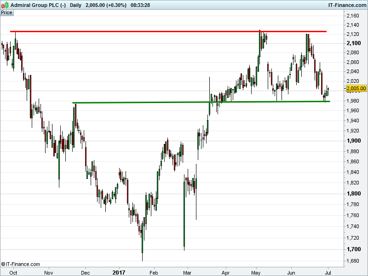368x276 pixels.
Task: Click the 2,060 price axis label
Action: point(353,62)
